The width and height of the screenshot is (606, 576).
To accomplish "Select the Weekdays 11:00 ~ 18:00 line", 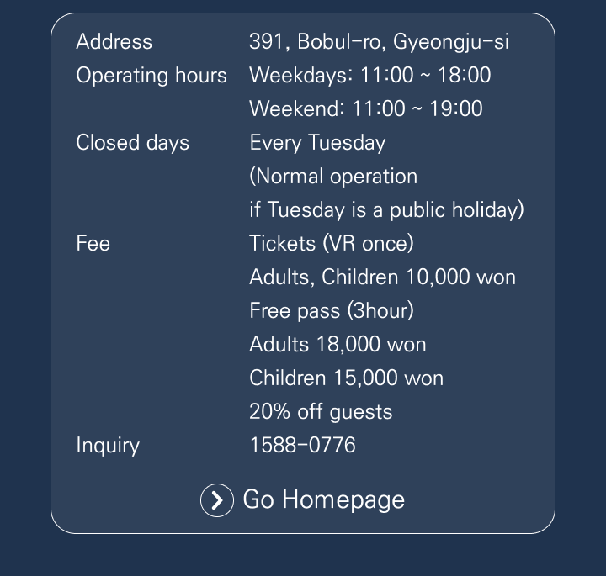I will (369, 76).
